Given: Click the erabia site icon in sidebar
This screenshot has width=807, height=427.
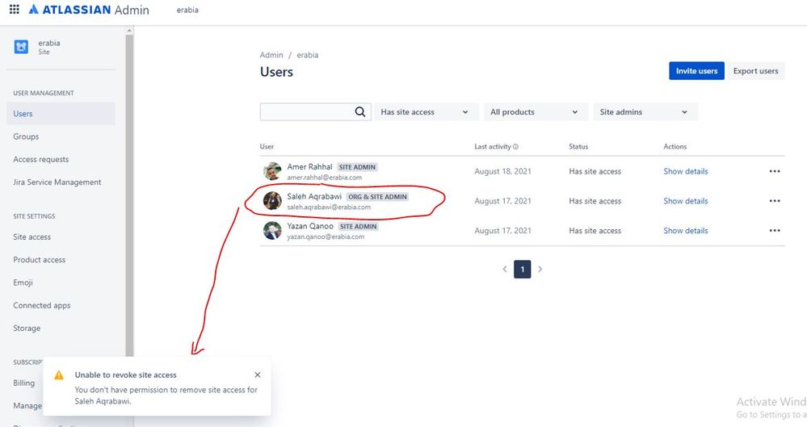Looking at the screenshot, I should [x=21, y=47].
